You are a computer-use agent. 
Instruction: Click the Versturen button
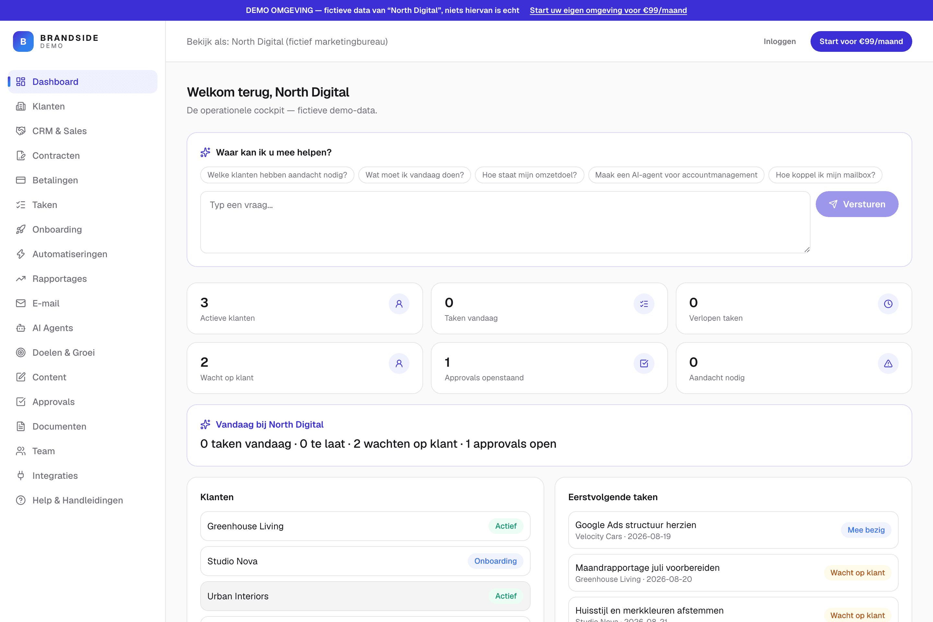pos(857,204)
